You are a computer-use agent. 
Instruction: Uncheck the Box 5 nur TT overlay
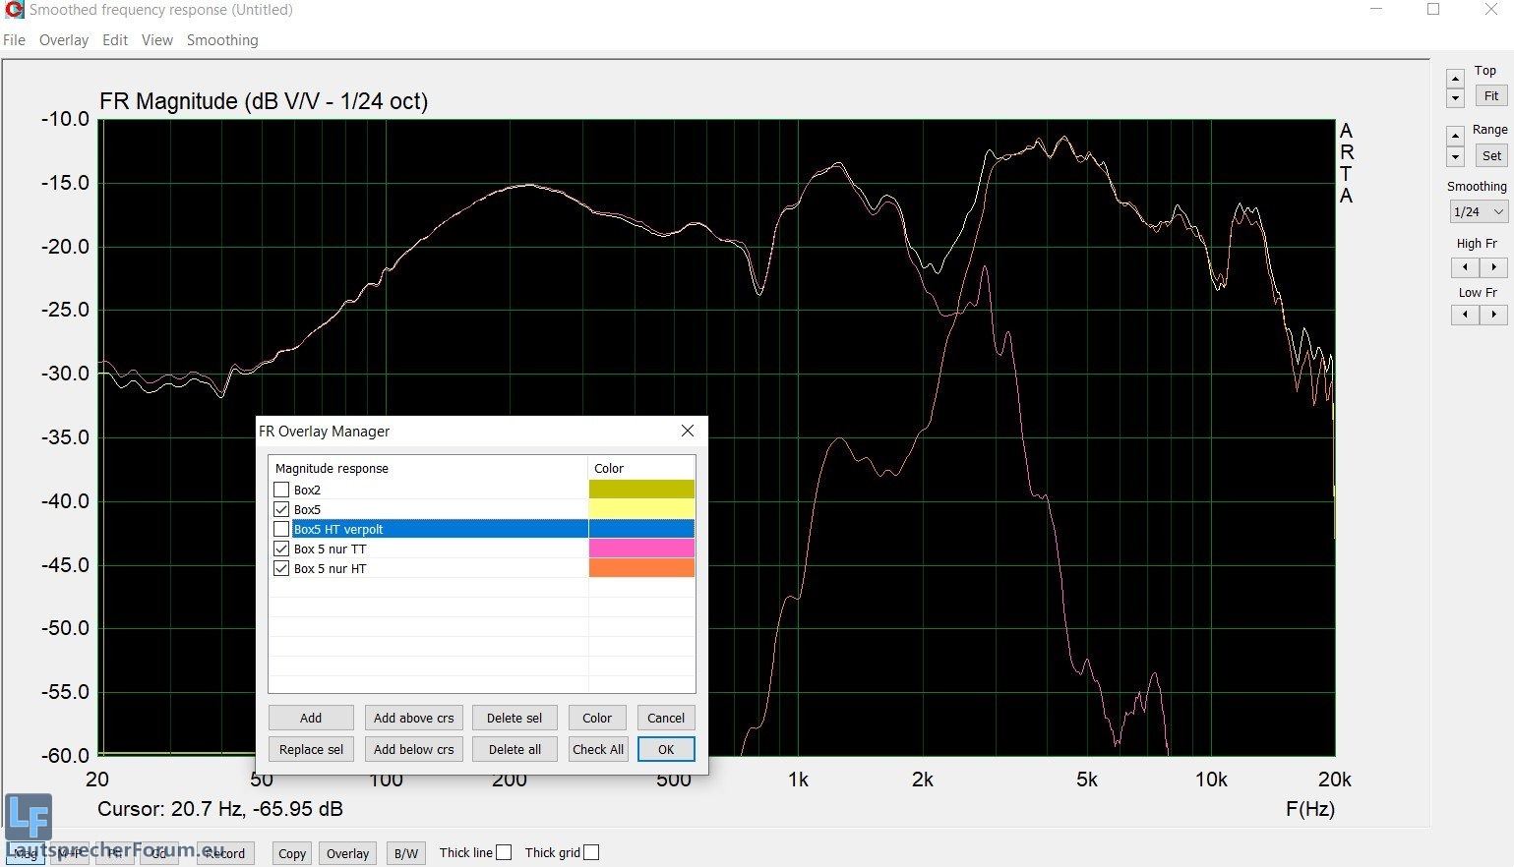click(282, 549)
